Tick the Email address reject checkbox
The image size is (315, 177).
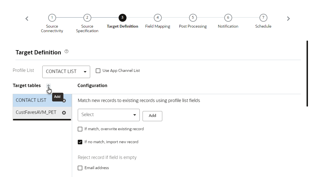coord(80,168)
